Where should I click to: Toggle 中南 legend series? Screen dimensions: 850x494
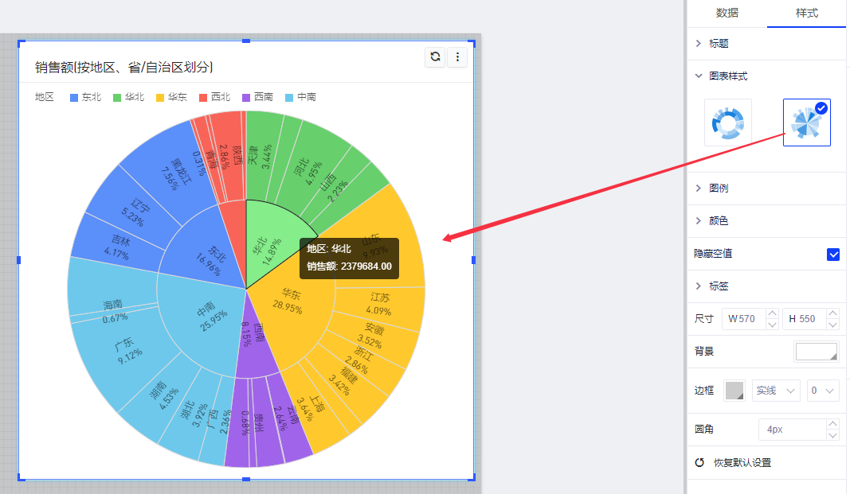click(x=301, y=97)
